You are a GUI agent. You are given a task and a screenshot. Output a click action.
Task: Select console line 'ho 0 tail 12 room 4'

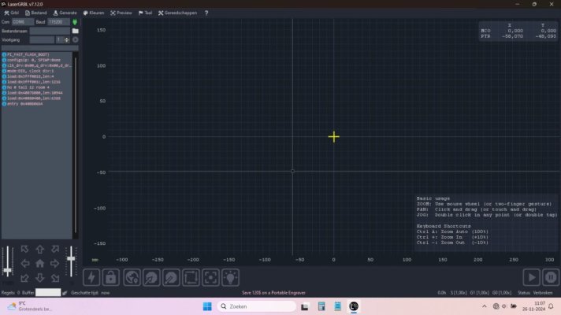28,87
